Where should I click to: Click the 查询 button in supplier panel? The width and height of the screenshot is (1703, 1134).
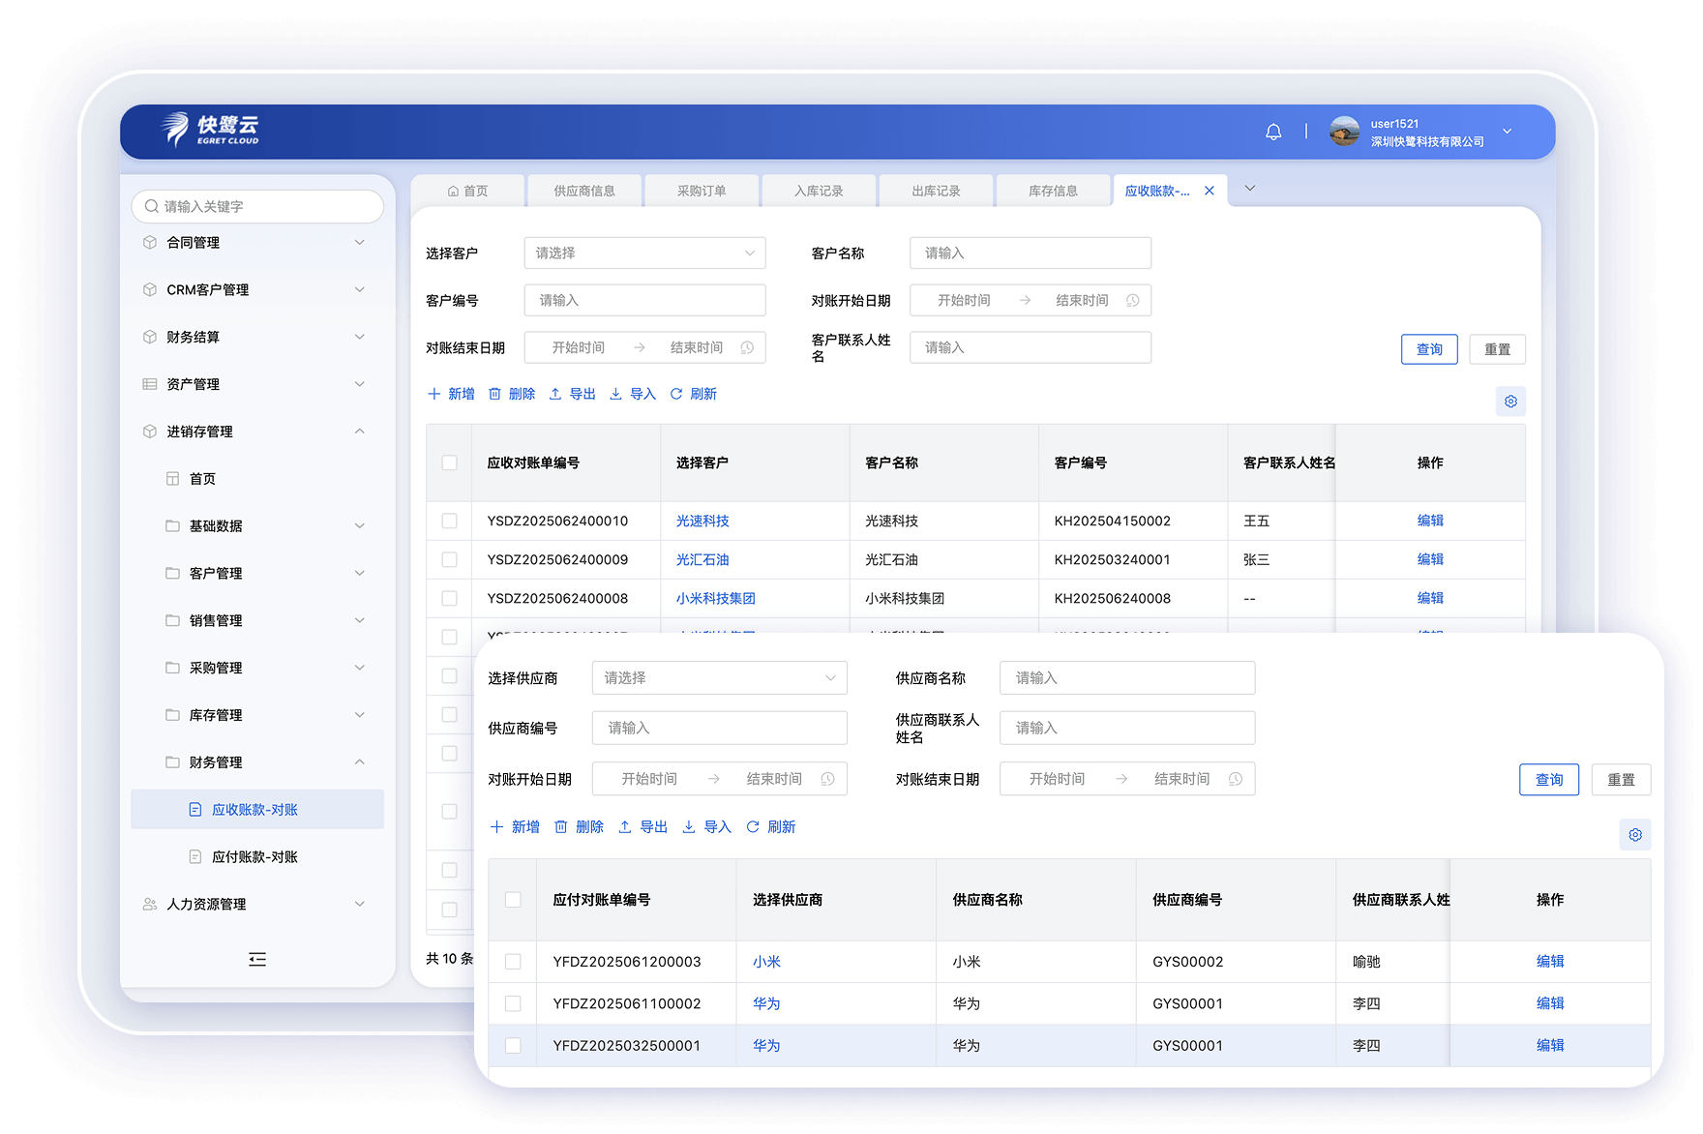click(x=1548, y=780)
